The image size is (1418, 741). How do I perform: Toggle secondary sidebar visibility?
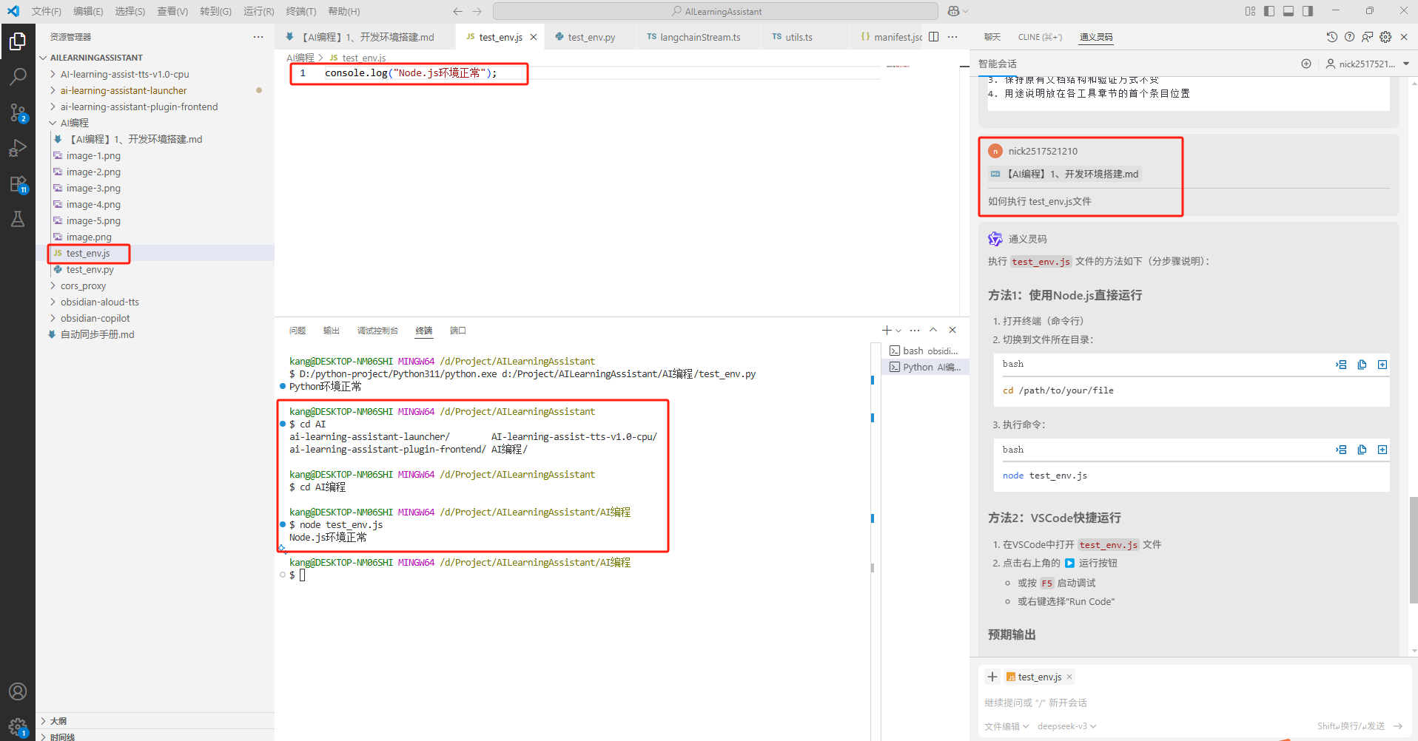pos(1308,11)
